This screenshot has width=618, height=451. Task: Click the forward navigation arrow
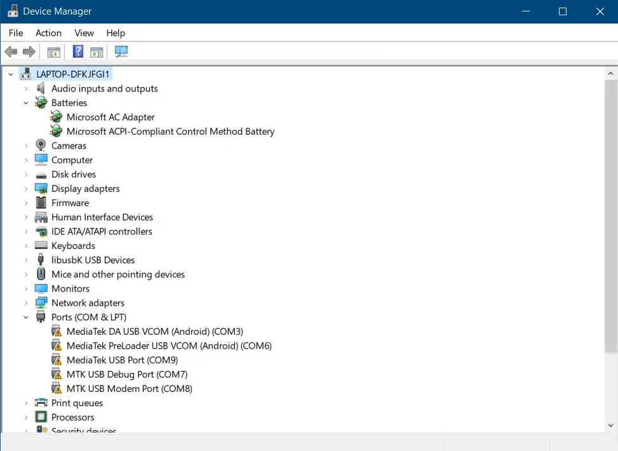coord(29,51)
